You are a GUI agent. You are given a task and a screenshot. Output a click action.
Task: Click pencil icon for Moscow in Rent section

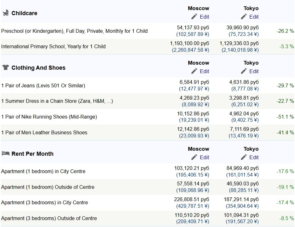tap(194, 157)
